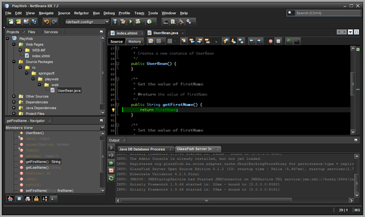Expand the Java Dependencies node
Image resolution: width=365 pixels, height=217 pixels.
click(x=14, y=108)
